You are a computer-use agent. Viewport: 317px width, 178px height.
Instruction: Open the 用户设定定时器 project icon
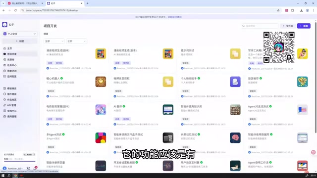(235, 166)
